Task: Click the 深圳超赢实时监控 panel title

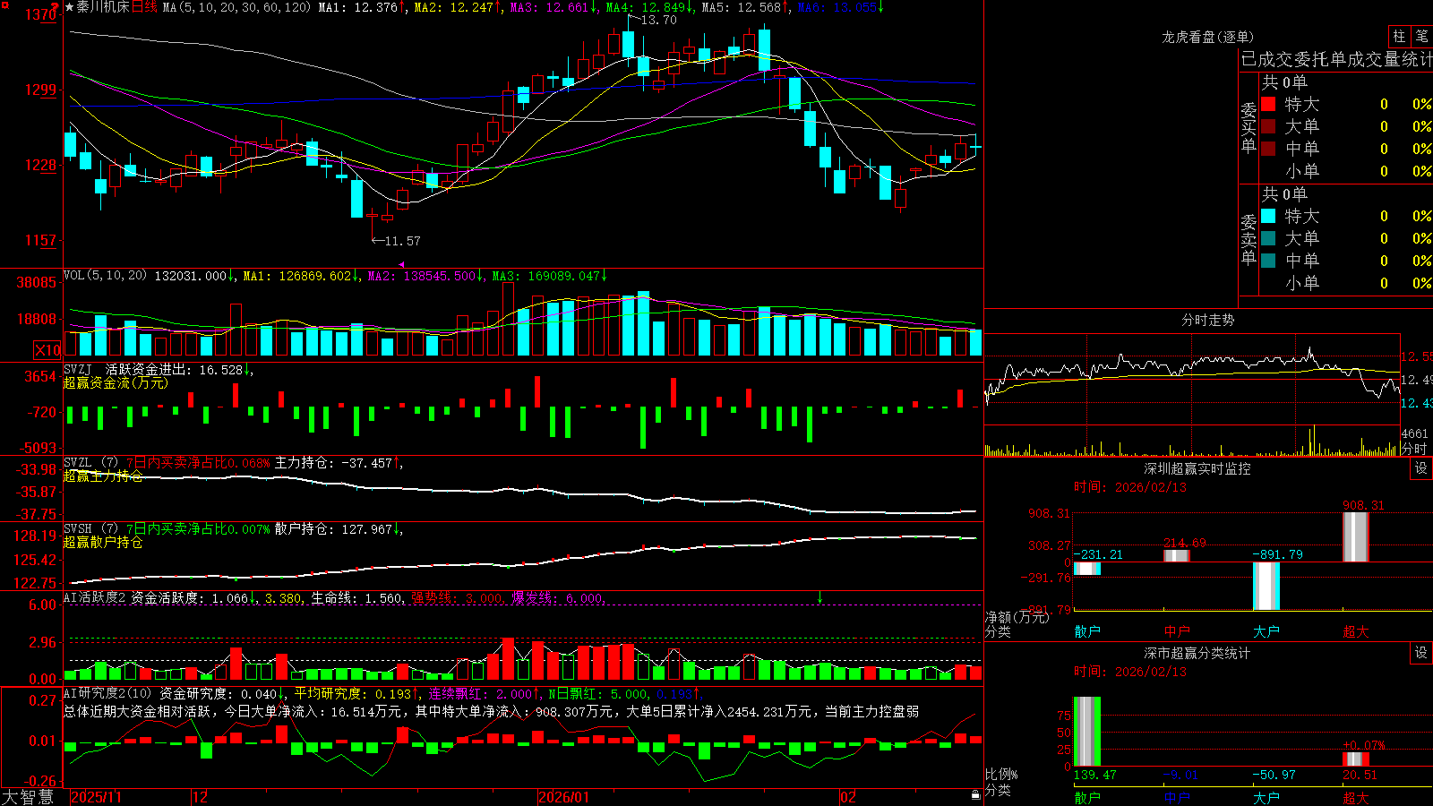Action: pyautogui.click(x=1197, y=468)
